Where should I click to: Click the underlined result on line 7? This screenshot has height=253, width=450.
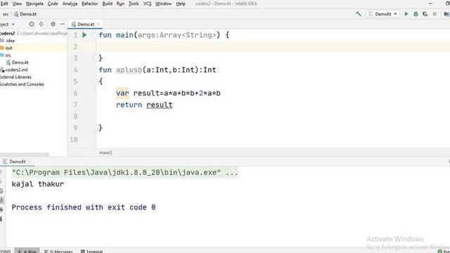coord(160,105)
